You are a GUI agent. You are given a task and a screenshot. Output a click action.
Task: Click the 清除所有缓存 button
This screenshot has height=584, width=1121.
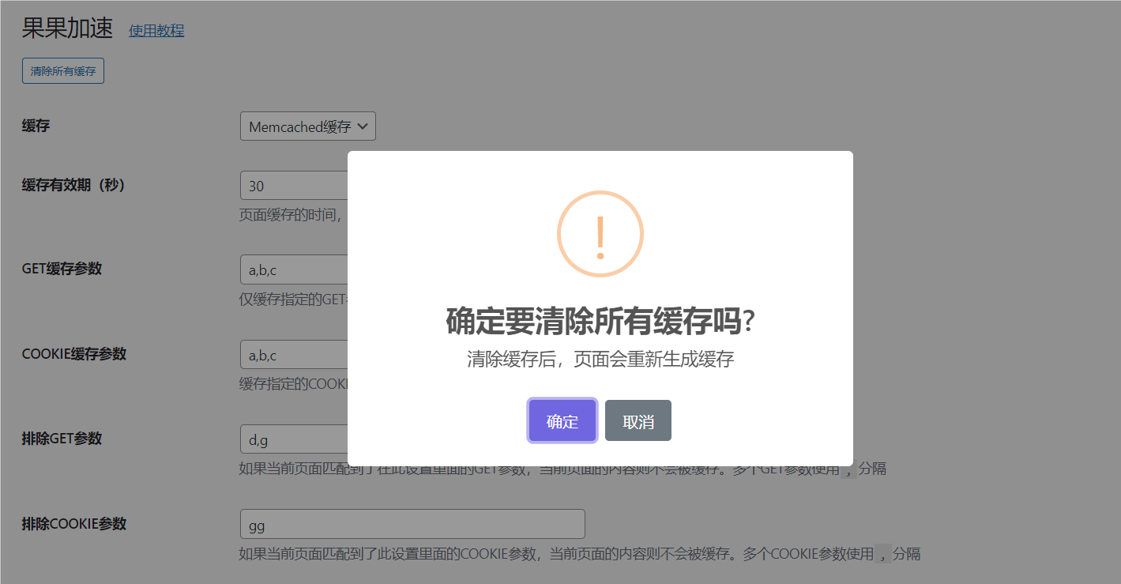[x=63, y=71]
